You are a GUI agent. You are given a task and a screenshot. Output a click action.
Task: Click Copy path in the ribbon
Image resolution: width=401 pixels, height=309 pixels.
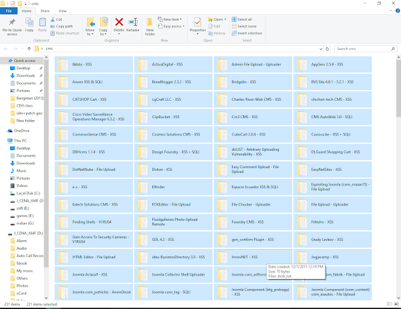pos(61,26)
